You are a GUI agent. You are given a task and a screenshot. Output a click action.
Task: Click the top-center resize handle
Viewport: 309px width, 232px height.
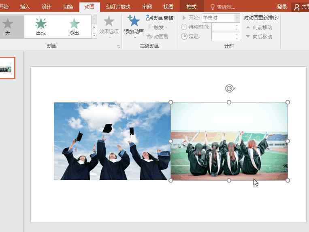[229, 102]
